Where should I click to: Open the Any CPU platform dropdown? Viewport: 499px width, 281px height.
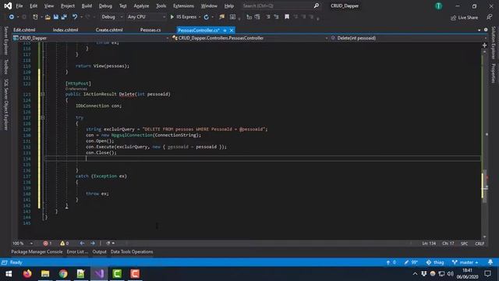(x=147, y=17)
